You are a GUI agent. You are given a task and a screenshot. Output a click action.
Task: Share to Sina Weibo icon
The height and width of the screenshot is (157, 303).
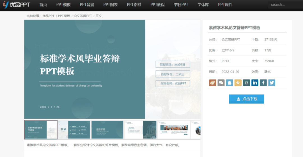(x=213, y=83)
